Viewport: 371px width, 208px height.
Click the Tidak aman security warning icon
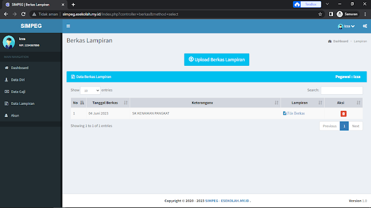34,14
